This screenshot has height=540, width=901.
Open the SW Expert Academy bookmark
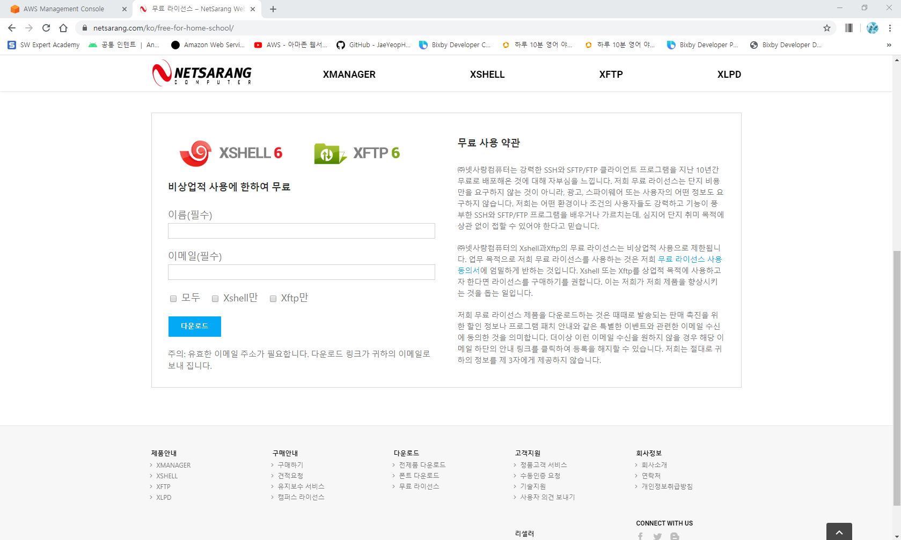pos(43,45)
